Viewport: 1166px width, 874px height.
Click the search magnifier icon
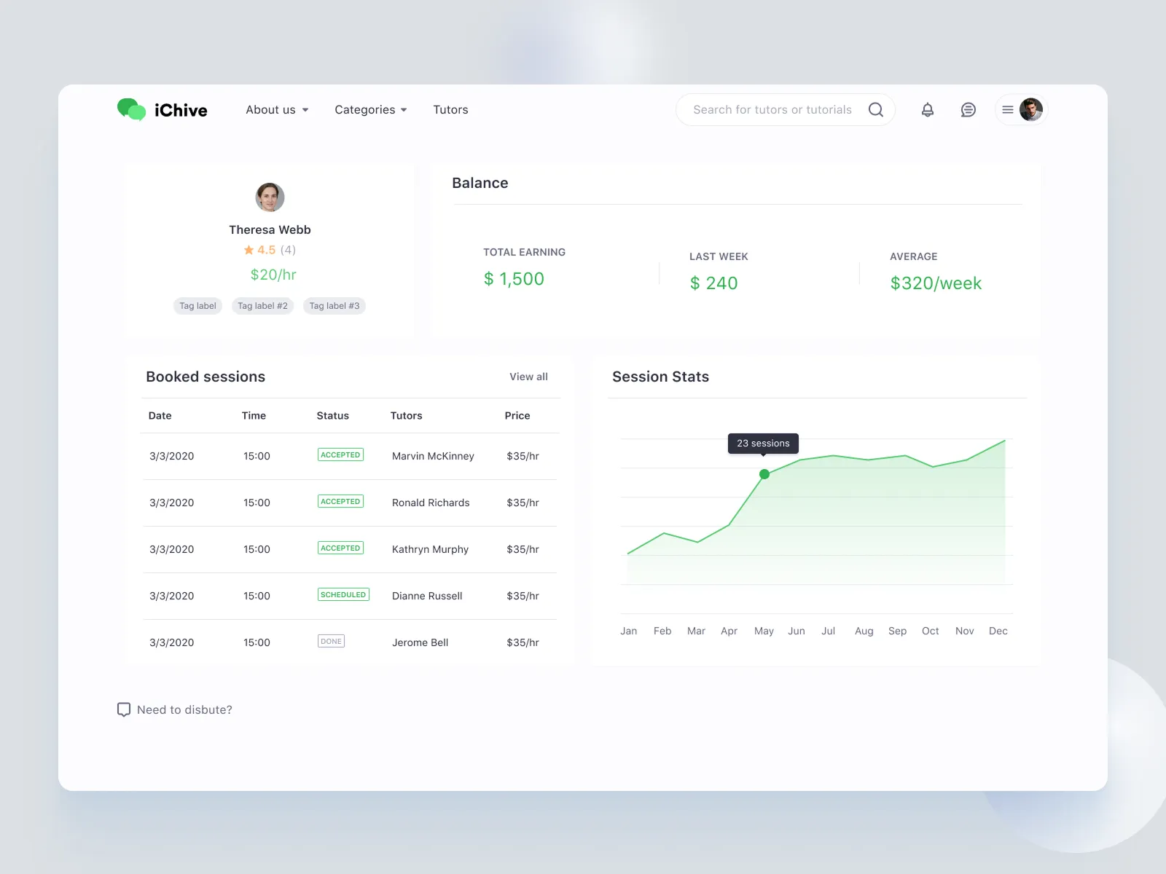click(876, 110)
